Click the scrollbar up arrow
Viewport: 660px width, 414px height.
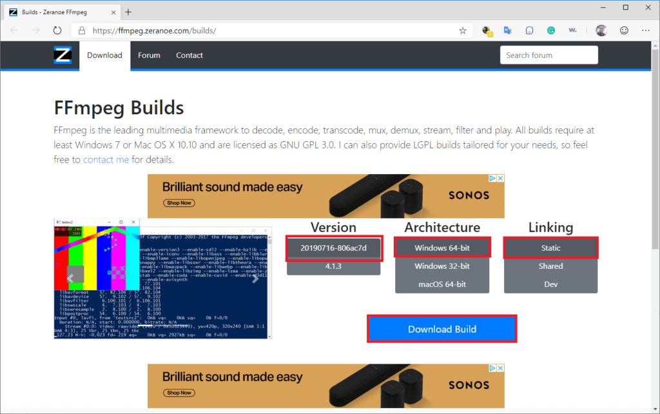coord(655,44)
